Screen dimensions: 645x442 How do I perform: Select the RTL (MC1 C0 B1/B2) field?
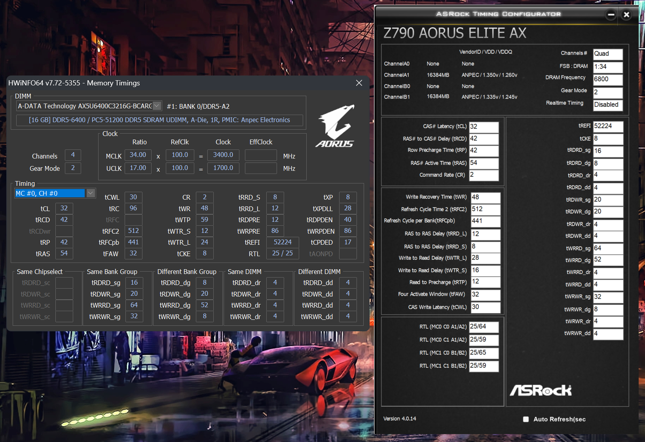484,353
